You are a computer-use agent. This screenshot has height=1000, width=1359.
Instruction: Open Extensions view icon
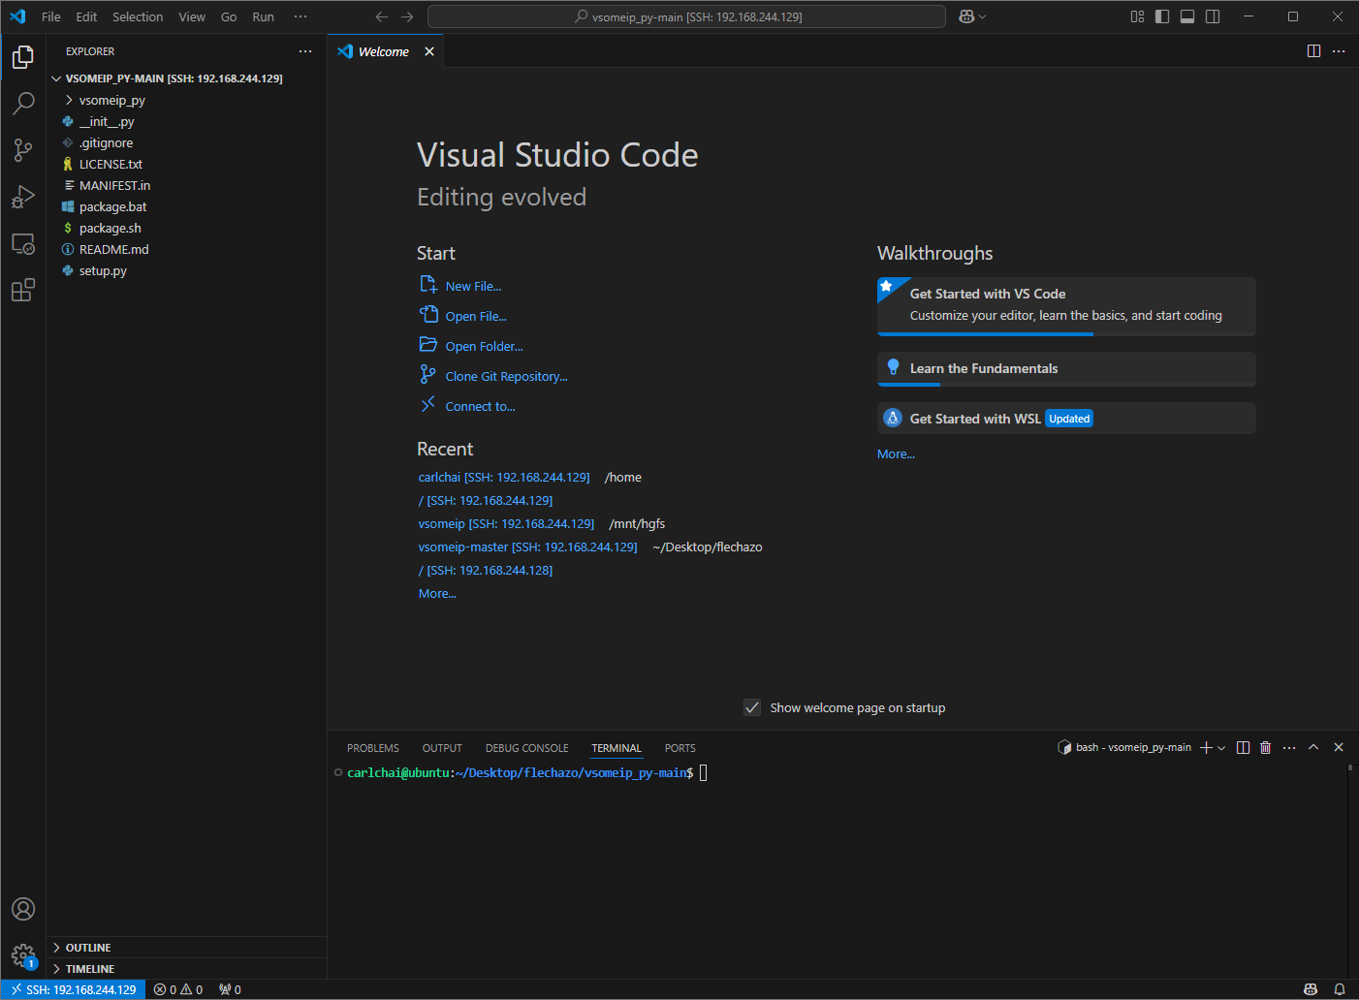(23, 290)
